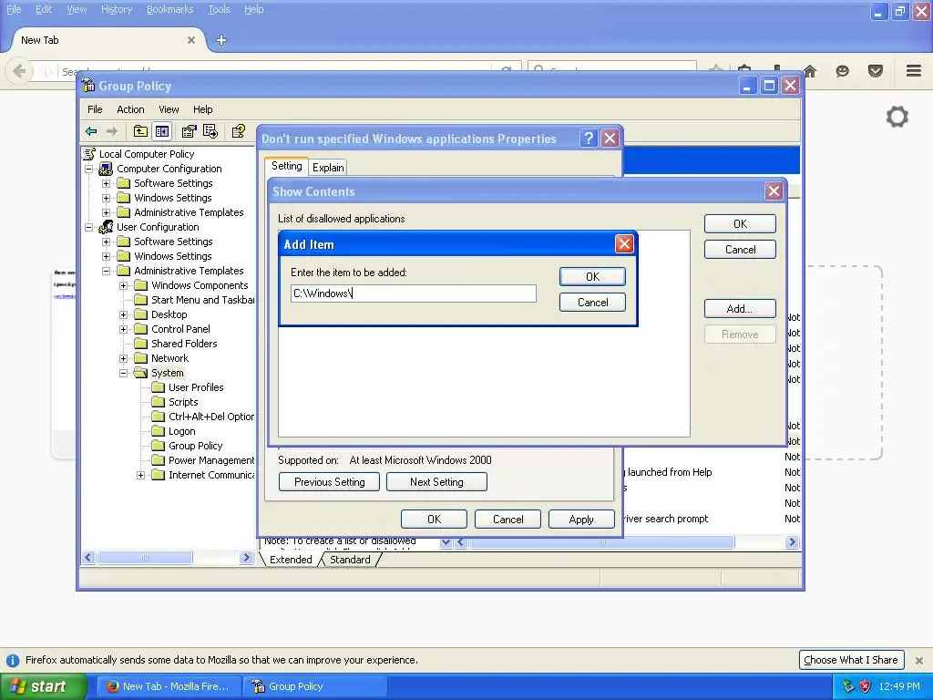933x700 pixels.
Task: Click the Next Setting button
Action: click(x=436, y=482)
